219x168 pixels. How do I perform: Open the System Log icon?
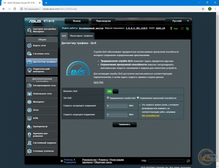tap(29, 143)
